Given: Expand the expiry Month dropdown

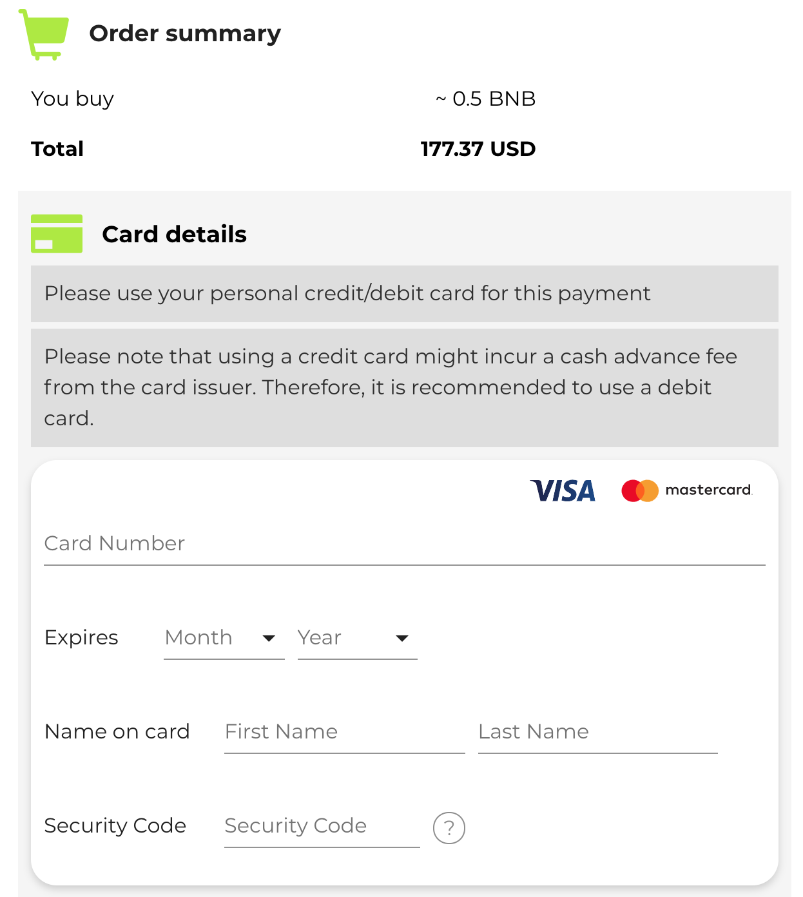Looking at the screenshot, I should point(224,638).
